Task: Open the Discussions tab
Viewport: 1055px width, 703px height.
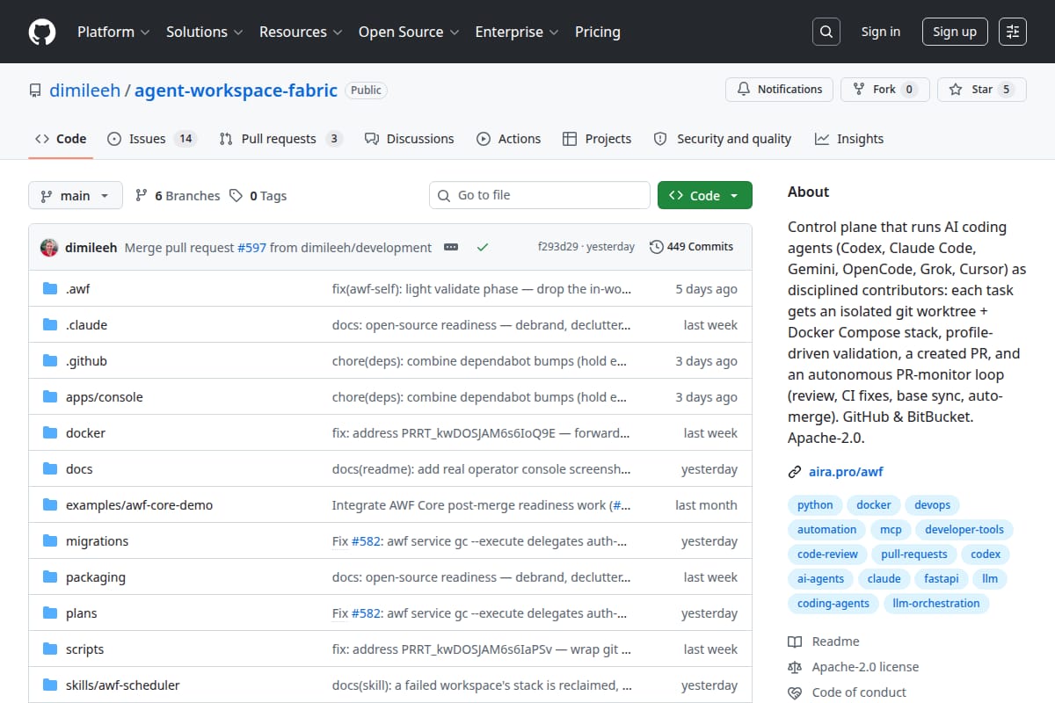Action: [x=409, y=139]
